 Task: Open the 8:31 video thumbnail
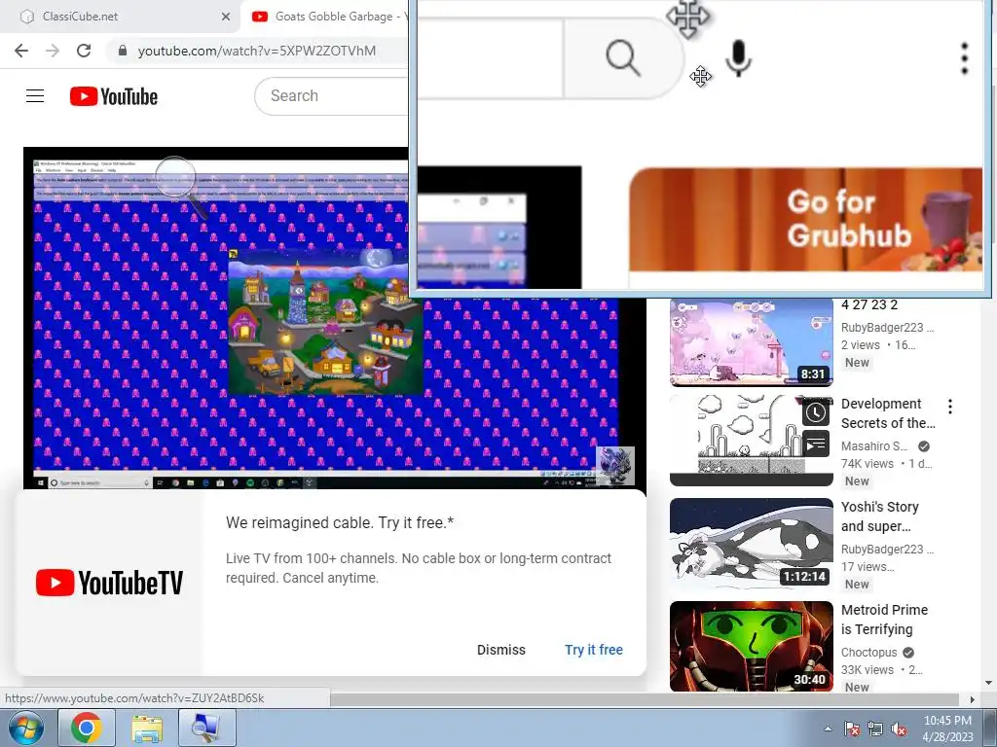coord(751,341)
